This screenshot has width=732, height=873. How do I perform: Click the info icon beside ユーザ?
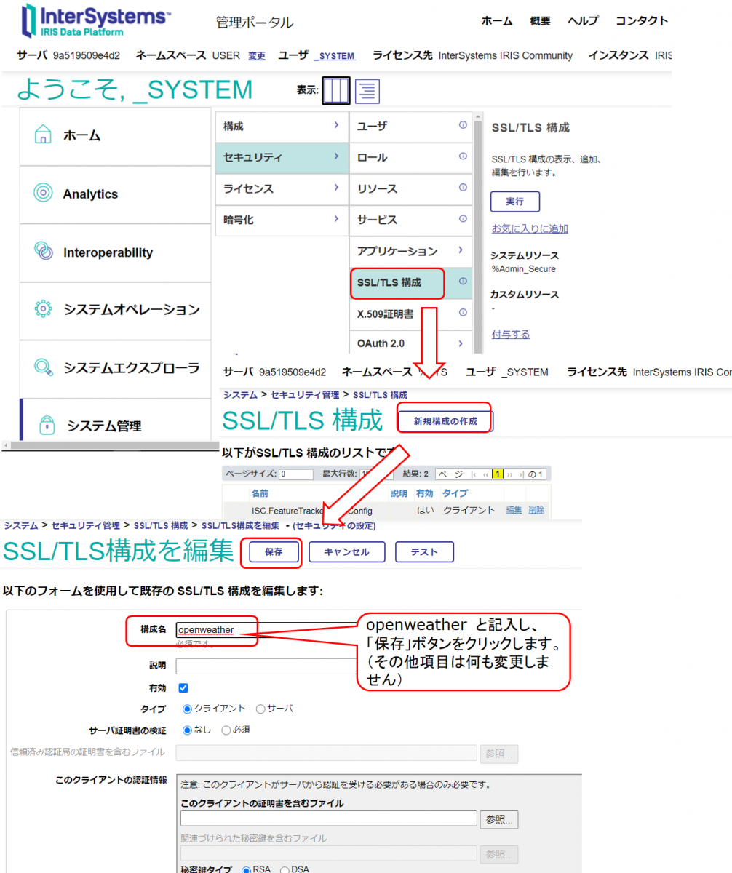(x=463, y=126)
